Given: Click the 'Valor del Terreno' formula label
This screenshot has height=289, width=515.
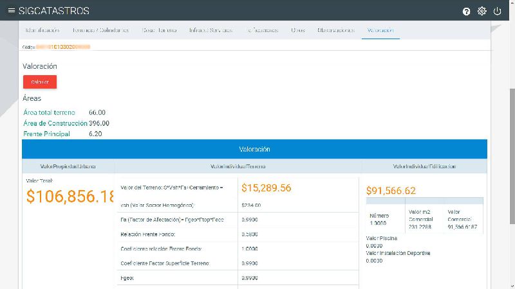Looking at the screenshot, I should (171, 188).
